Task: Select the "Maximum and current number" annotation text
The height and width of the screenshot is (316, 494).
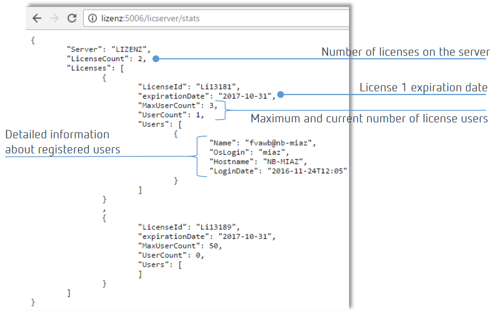Action: (x=369, y=118)
